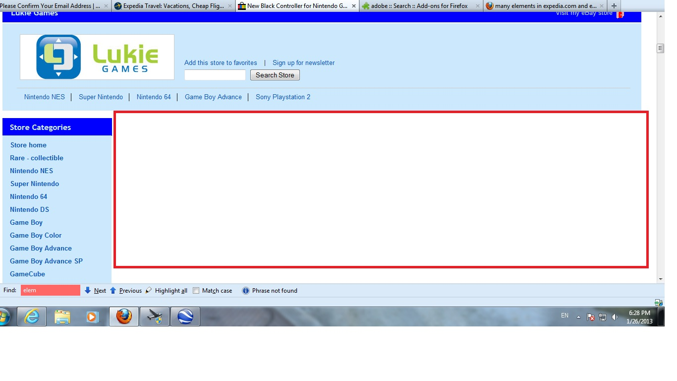The image size is (677, 381).
Task: Open the Game Boy Color category
Action: (36, 235)
